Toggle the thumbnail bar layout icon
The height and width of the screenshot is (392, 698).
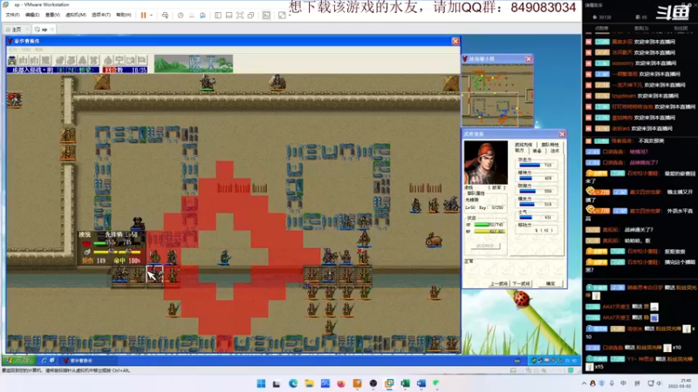coord(229,15)
